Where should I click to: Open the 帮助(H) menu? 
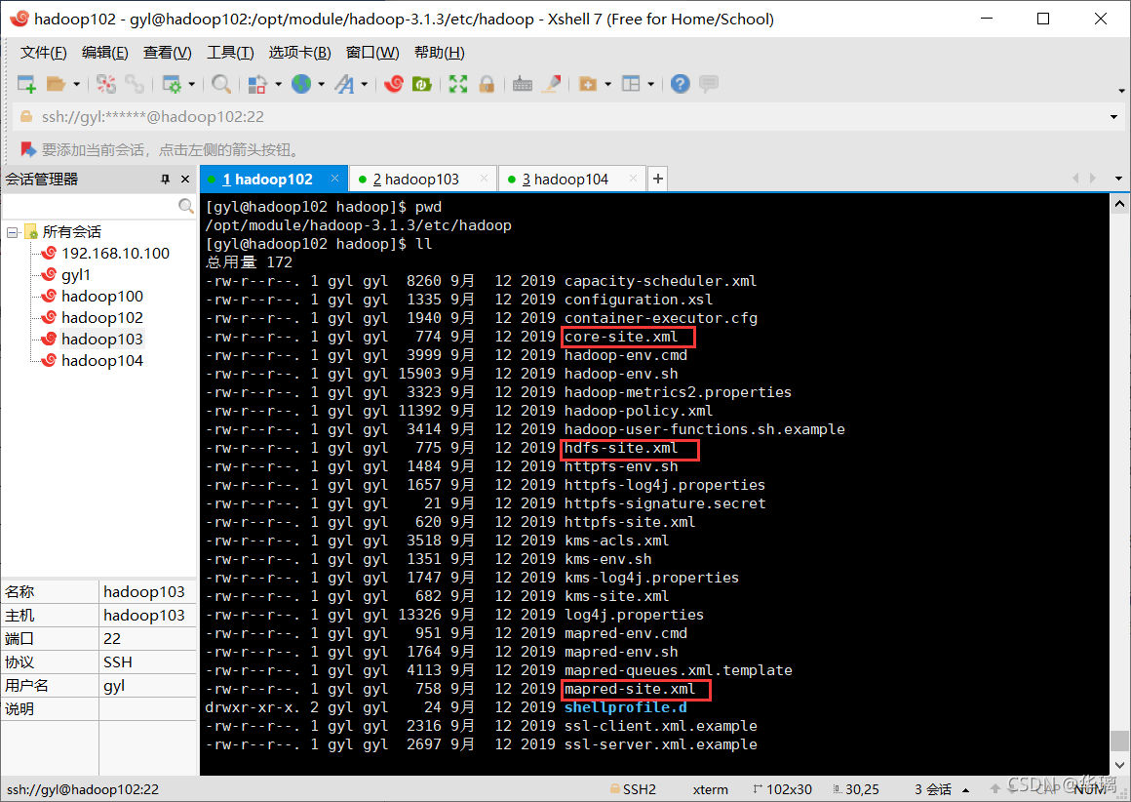point(440,53)
